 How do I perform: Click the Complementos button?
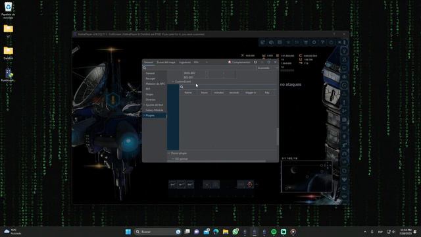point(239,62)
